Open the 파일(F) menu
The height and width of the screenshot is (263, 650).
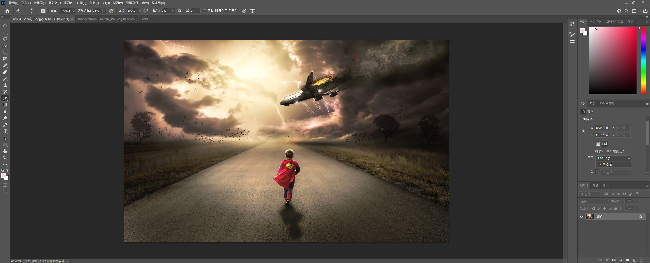click(13, 3)
